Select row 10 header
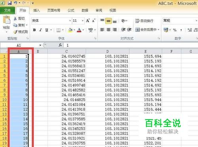Image resolution: width=198 pixels, height=147 pixels. pos(4,100)
